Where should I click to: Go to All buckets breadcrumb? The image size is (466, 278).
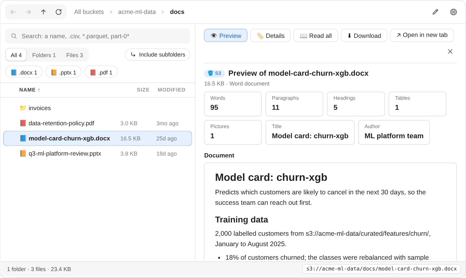[x=89, y=12]
